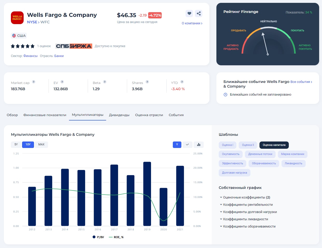Click the $46.35 share price
The image size is (322, 248).
pyautogui.click(x=127, y=15)
